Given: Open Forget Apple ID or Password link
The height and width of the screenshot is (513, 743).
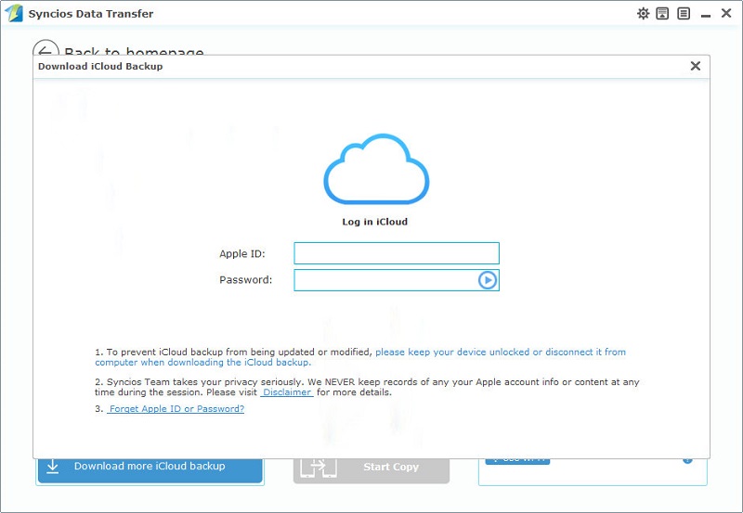Looking at the screenshot, I should tap(176, 409).
